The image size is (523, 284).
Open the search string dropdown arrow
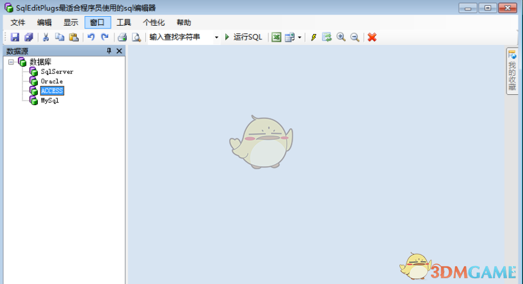point(216,37)
